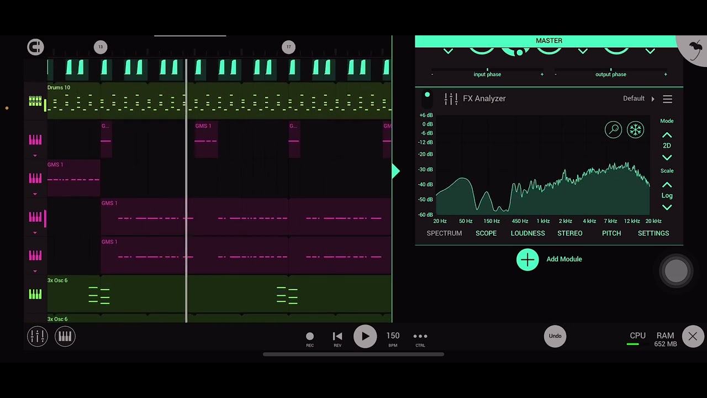Open the analyzer SETTINGS tab
The image size is (707, 398).
(x=653, y=233)
